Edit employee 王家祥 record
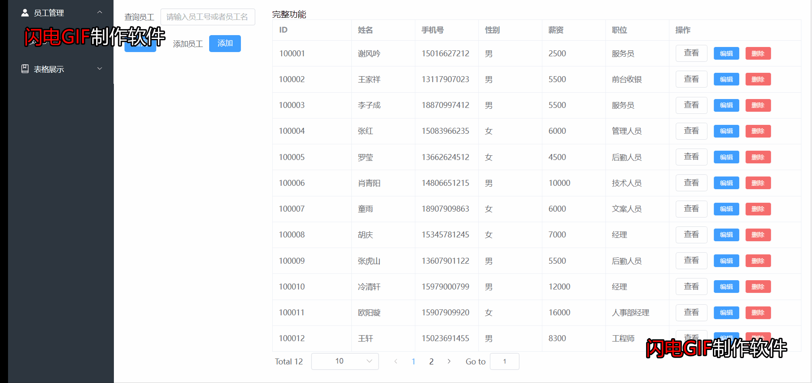812x383 pixels. [726, 79]
